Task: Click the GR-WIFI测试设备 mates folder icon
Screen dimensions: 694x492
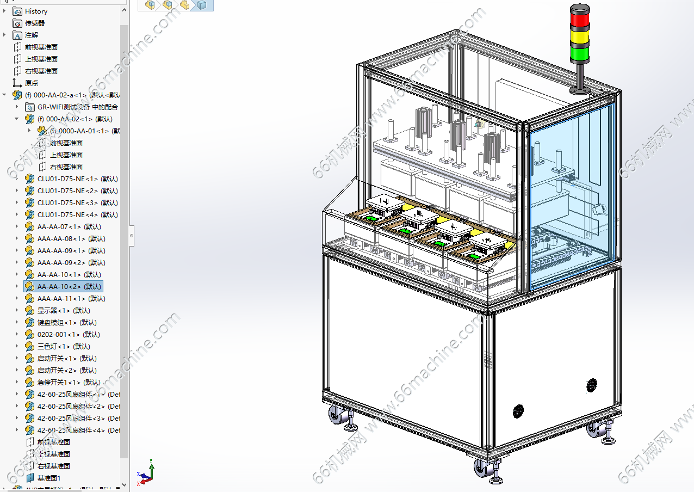Action: tap(30, 107)
